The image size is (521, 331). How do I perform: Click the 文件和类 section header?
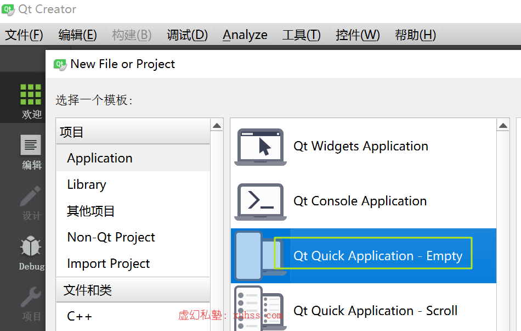pyautogui.click(x=133, y=290)
